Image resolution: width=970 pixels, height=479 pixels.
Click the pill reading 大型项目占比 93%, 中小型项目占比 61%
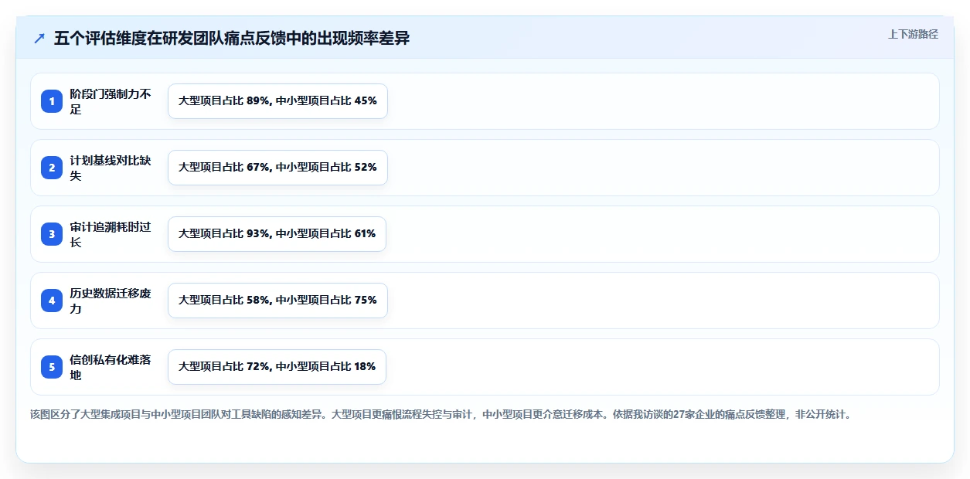277,234
